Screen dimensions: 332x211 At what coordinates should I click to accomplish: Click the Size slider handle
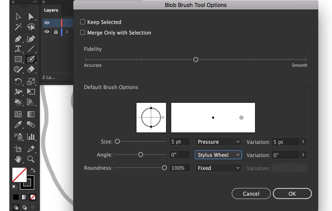tap(118, 141)
